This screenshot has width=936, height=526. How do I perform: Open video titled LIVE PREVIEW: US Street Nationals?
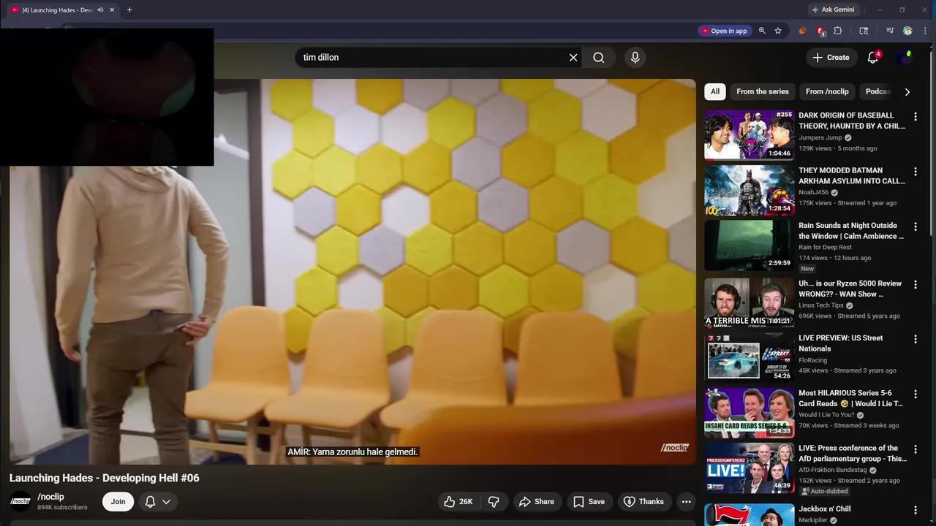[840, 343]
